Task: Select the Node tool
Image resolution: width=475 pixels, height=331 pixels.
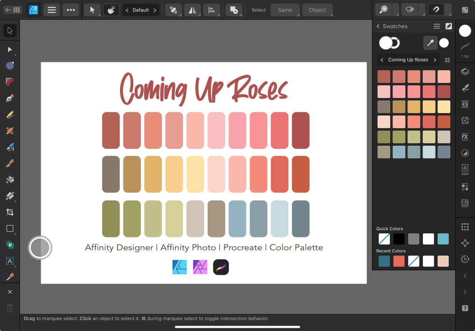Action: coord(10,50)
